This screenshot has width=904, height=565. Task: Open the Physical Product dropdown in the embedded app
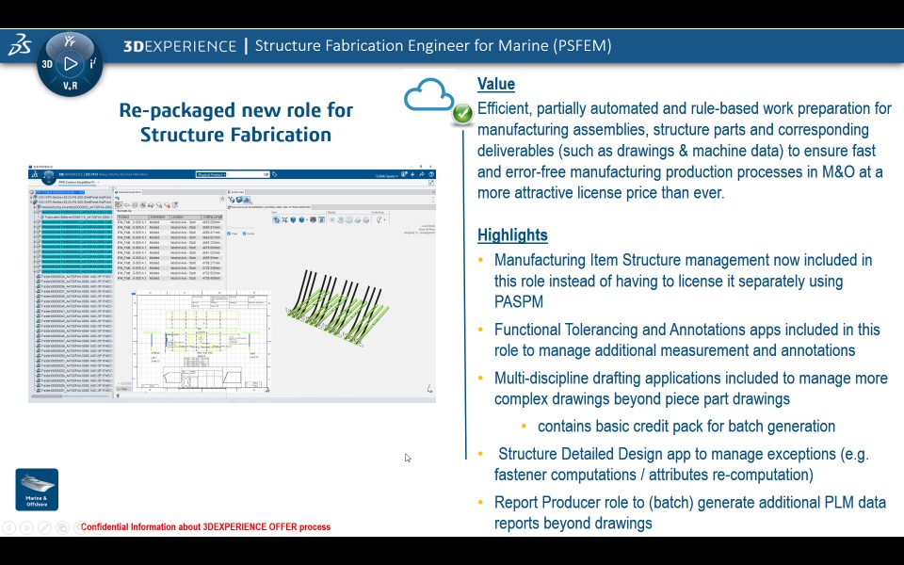211,175
